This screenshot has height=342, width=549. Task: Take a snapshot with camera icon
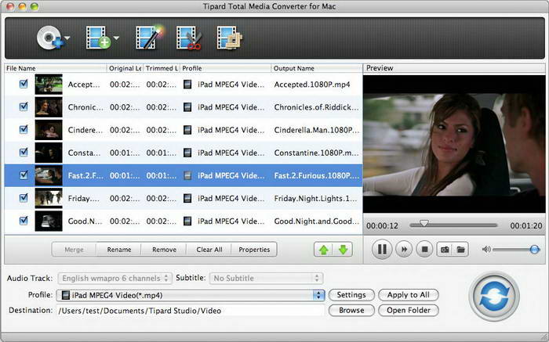coord(444,250)
